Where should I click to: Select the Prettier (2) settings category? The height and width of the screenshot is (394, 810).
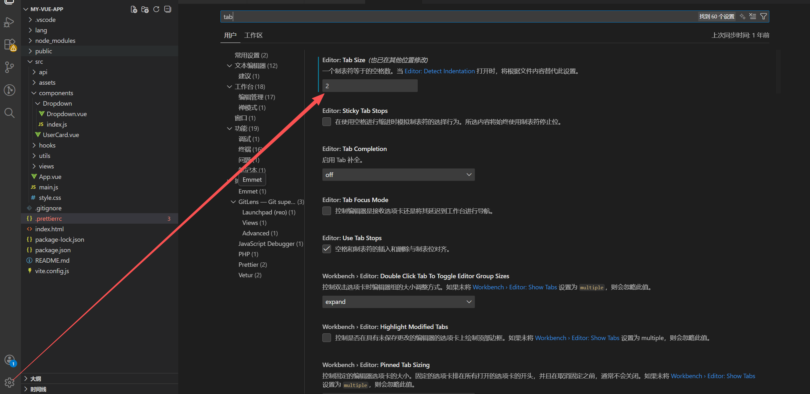253,265
